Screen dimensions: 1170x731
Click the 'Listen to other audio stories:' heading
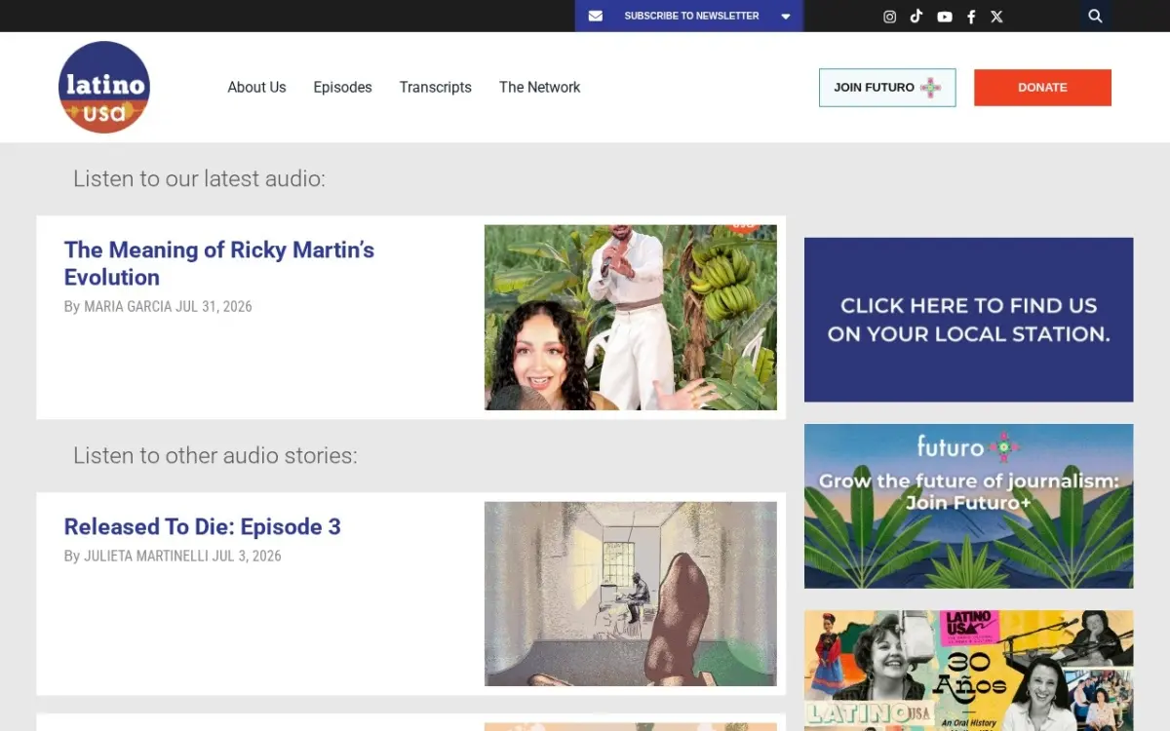click(x=215, y=455)
